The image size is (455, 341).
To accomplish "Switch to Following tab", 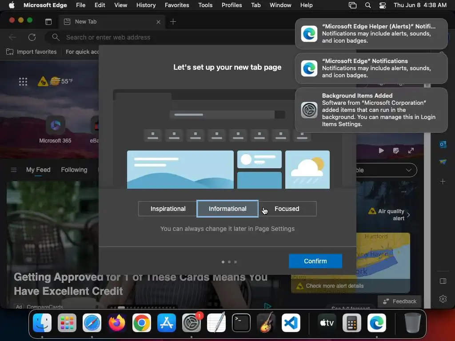I will (x=74, y=170).
